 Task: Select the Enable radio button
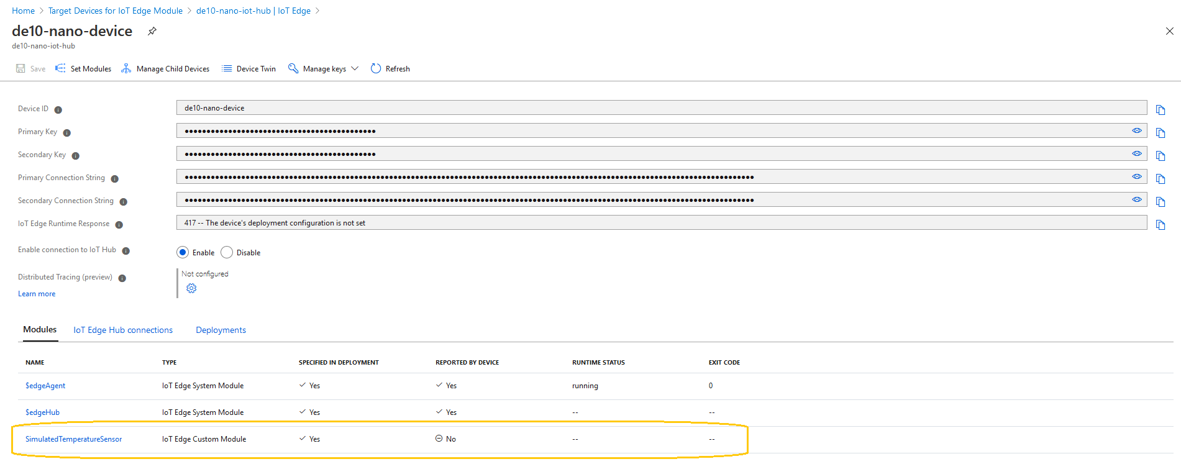coord(183,252)
